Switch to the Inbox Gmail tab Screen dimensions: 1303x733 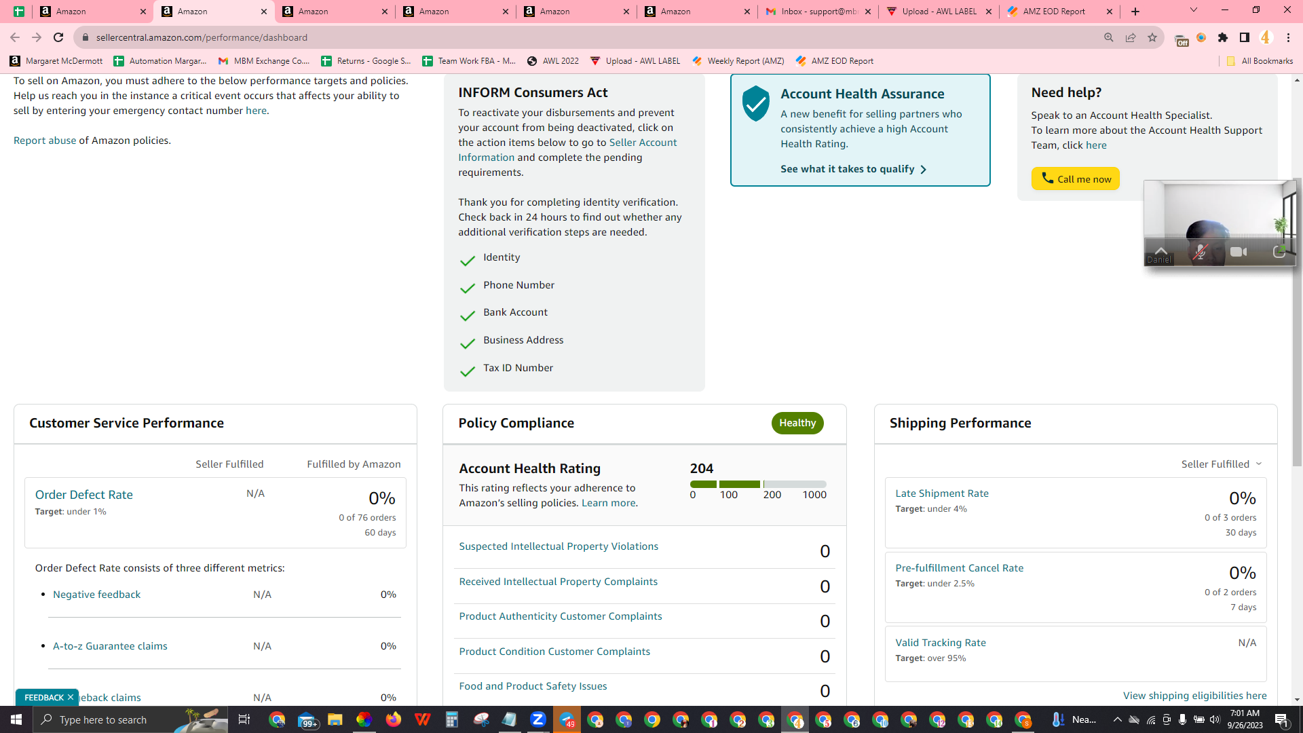pos(818,12)
